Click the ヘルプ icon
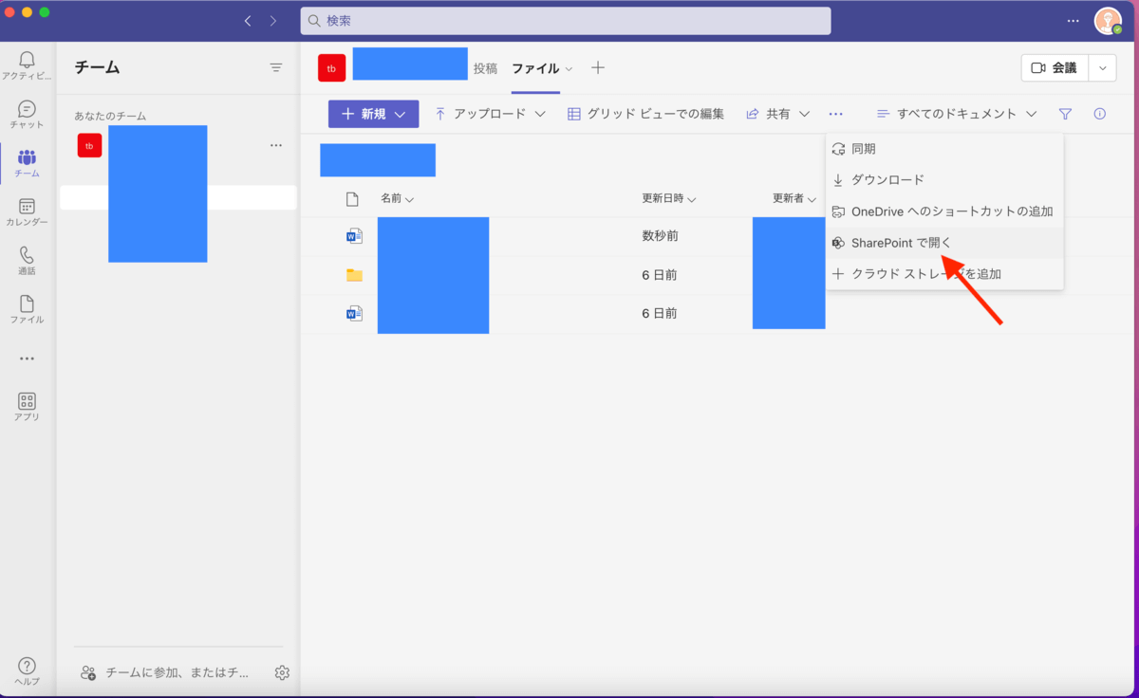This screenshot has height=698, width=1139. tap(27, 668)
